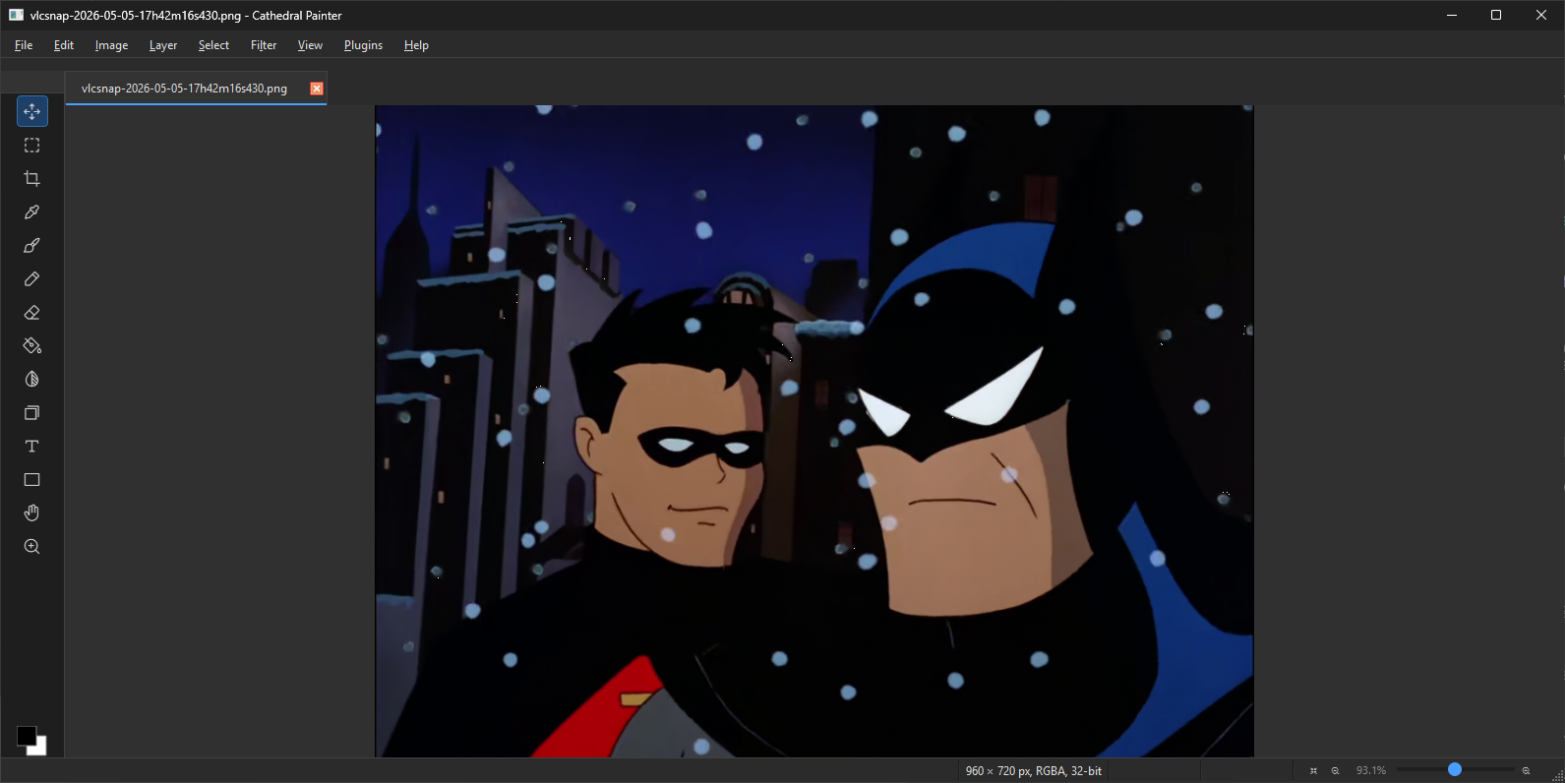Close the vlcsnap image tab
The image size is (1565, 783).
pyautogui.click(x=317, y=89)
